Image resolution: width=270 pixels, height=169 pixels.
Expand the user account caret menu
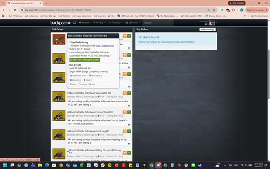click(x=216, y=23)
